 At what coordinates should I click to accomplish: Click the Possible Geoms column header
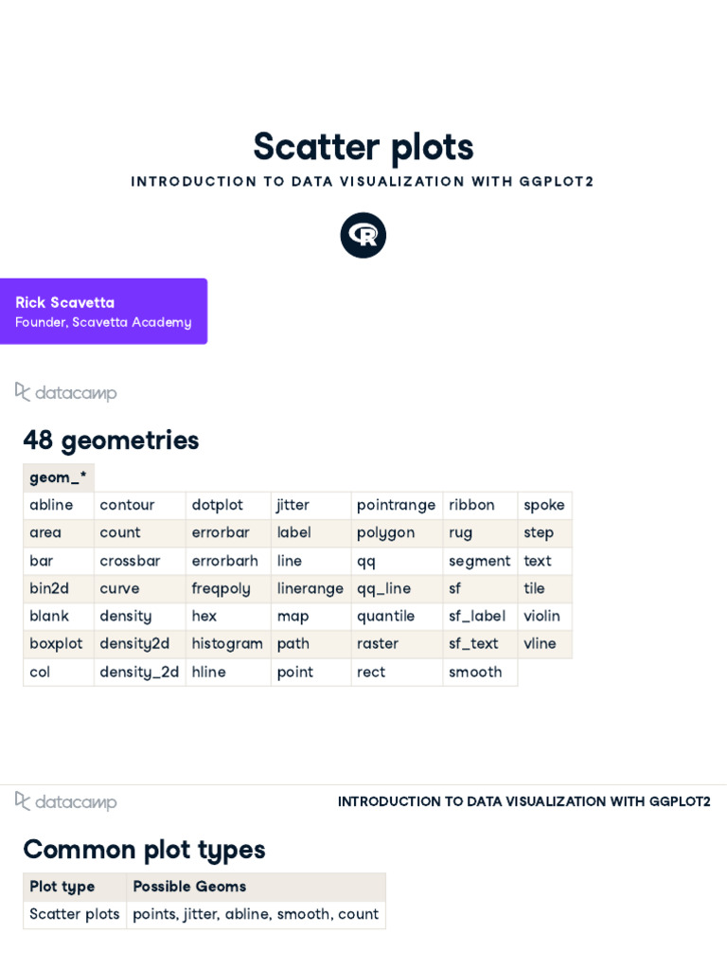coord(189,887)
